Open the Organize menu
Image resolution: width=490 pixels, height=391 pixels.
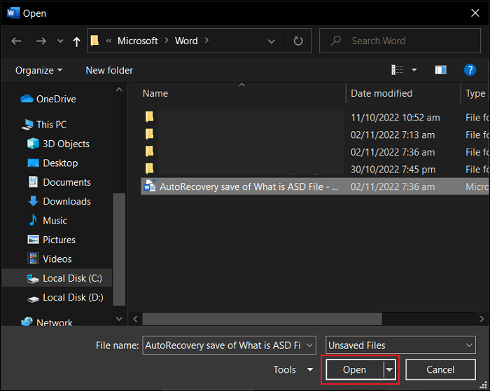[x=38, y=70]
